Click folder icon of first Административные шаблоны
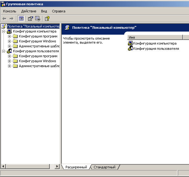189x177 pixels. click(x=15, y=46)
